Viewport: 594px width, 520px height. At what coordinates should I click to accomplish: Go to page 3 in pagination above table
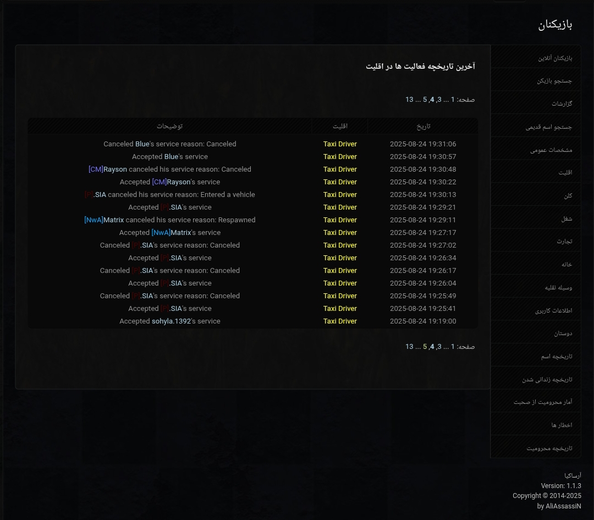coord(439,99)
